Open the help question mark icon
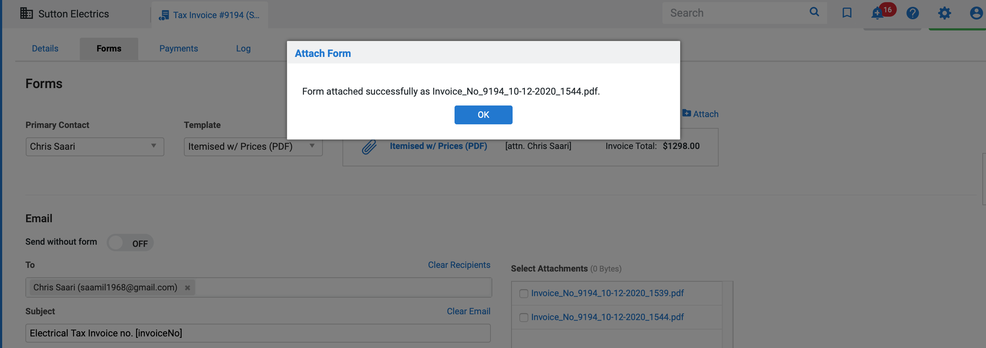Viewport: 986px width, 348px height. pos(912,13)
